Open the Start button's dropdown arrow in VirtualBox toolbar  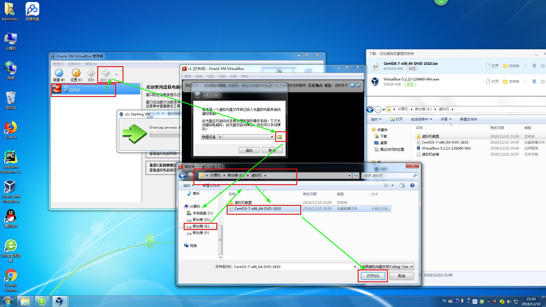point(116,75)
